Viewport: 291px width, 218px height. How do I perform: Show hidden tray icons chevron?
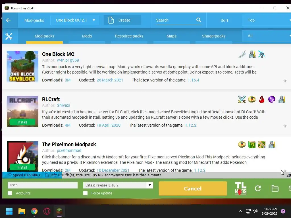coord(240,211)
